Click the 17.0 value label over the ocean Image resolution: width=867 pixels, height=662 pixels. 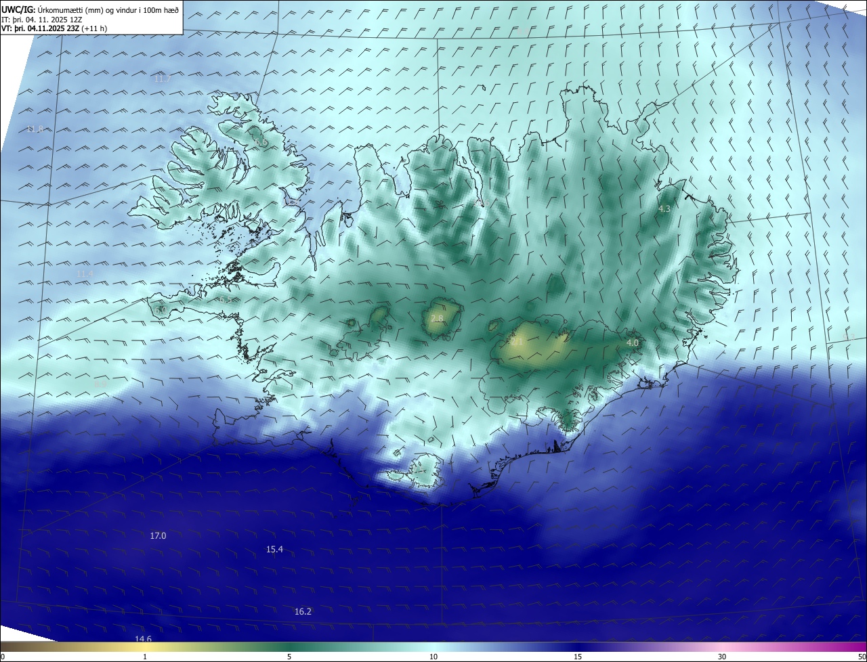click(158, 536)
